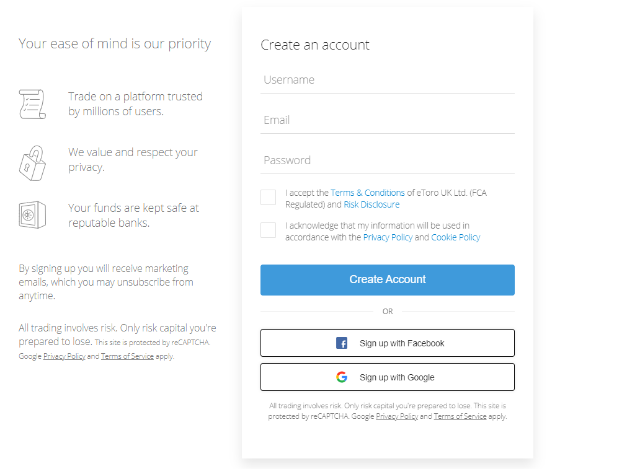Viewport: 627px width, 469px height.
Task: Click the scroll document icon for platform trust
Action: pos(32,104)
